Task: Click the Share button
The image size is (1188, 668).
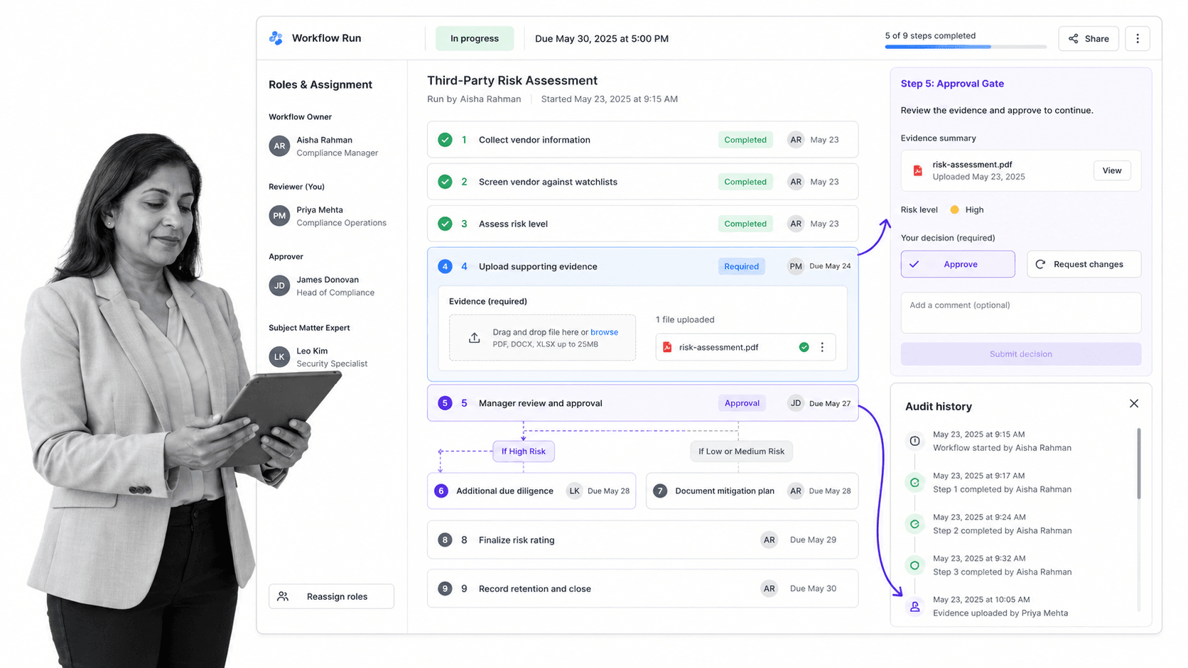Action: 1089,38
